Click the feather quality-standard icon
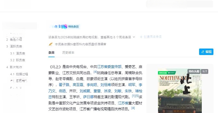The height and width of the screenshot is (113, 218). pos(51,44)
